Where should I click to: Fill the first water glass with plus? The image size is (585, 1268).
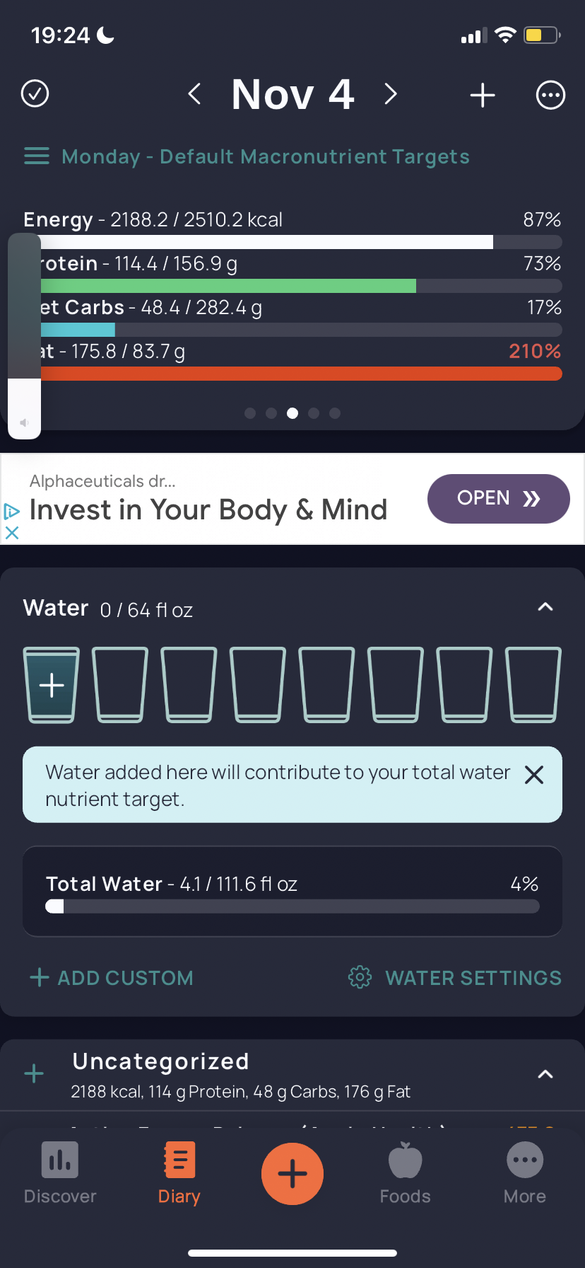click(52, 685)
